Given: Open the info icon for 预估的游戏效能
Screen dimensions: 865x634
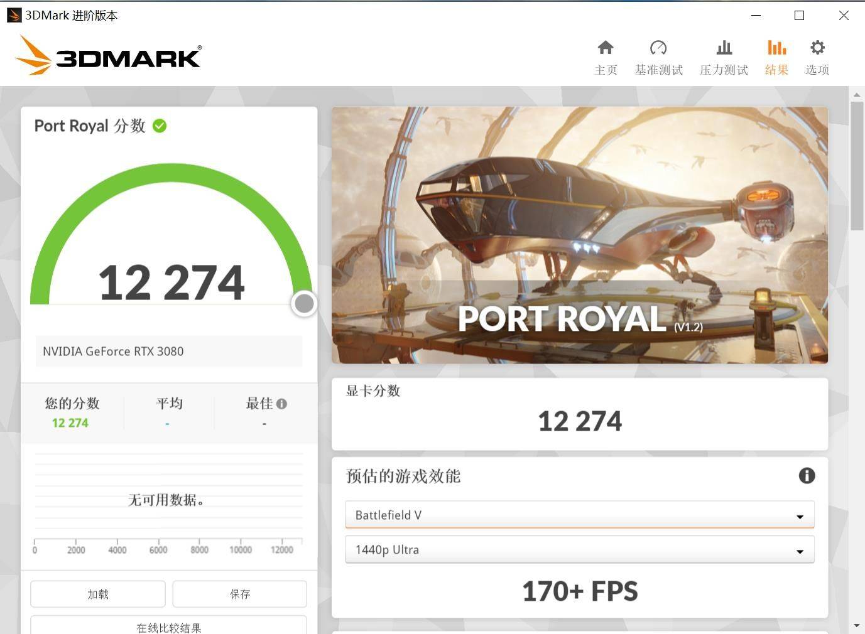Looking at the screenshot, I should tap(807, 476).
